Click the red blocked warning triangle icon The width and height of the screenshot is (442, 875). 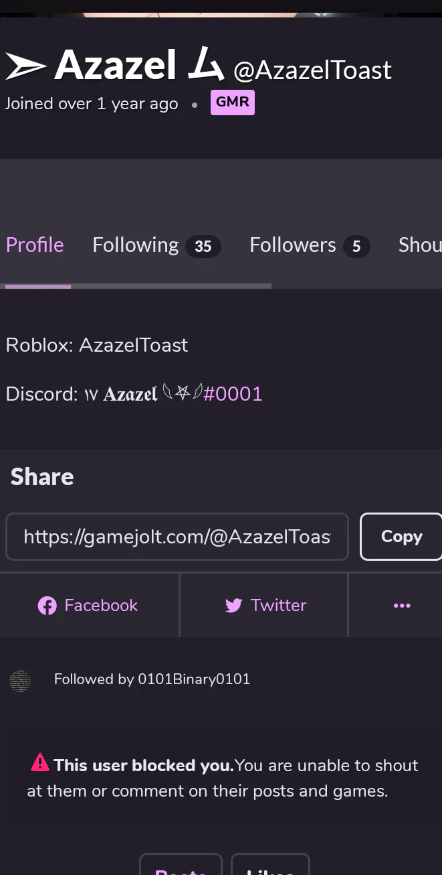pos(40,762)
